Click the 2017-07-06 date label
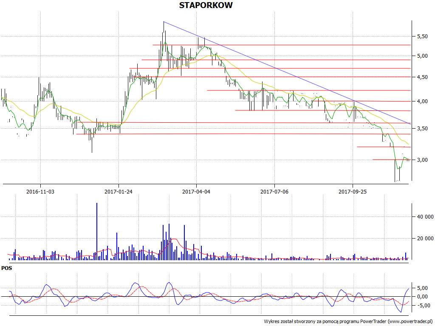The image size is (435, 326). (x=274, y=191)
